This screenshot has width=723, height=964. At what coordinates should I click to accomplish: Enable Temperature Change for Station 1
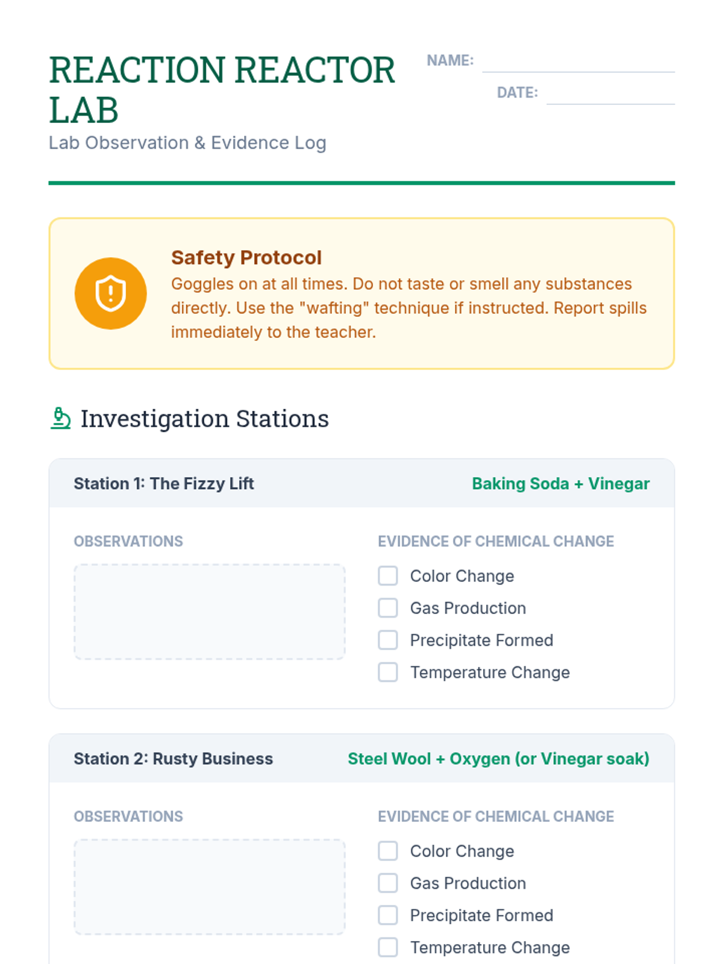click(388, 672)
